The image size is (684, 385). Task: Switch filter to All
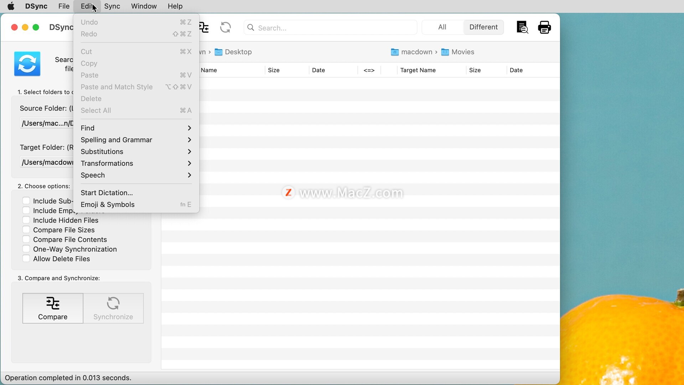point(442,27)
